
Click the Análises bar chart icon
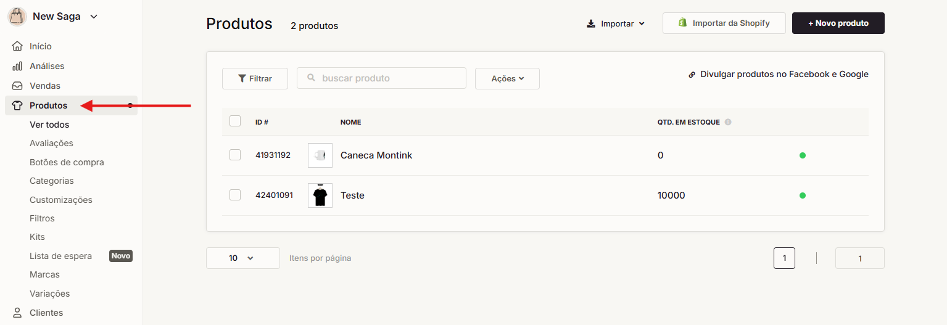tap(17, 66)
